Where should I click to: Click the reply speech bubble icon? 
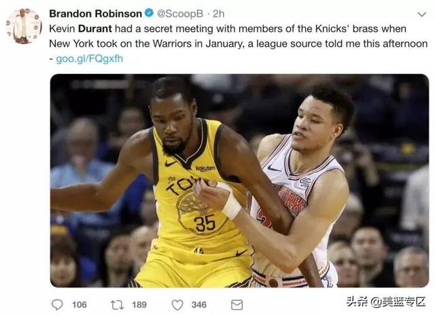click(57, 304)
